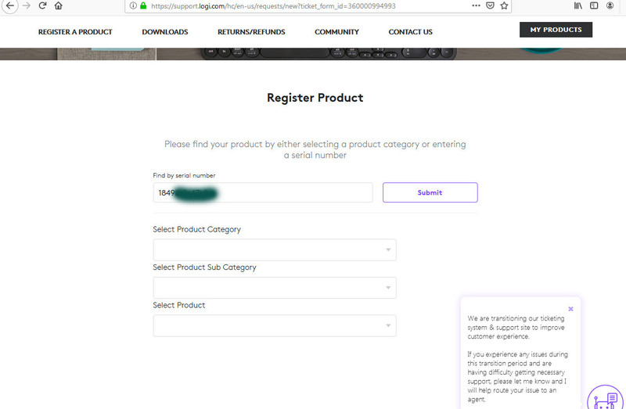Expand the Select Product Sub Category dropdown
The height and width of the screenshot is (409, 626).
point(275,288)
